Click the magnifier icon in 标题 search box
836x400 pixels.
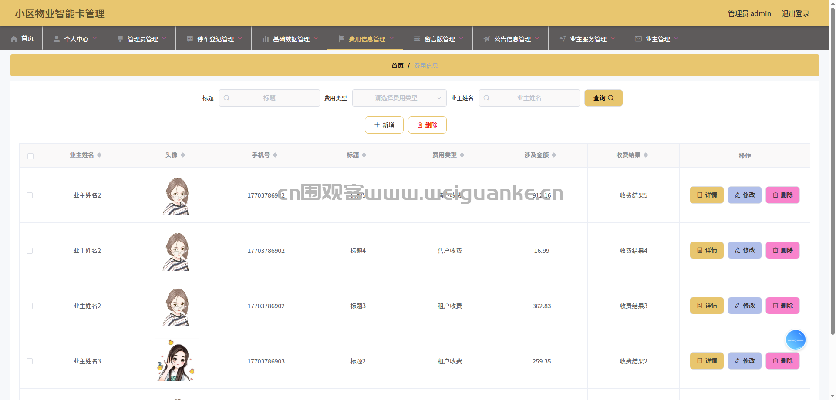[226, 98]
